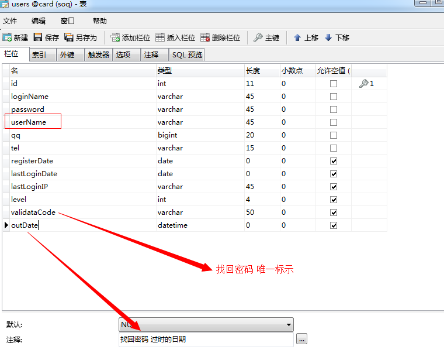Select the qq field name cell
Viewport: 444px width, 360px height.
[x=83, y=135]
